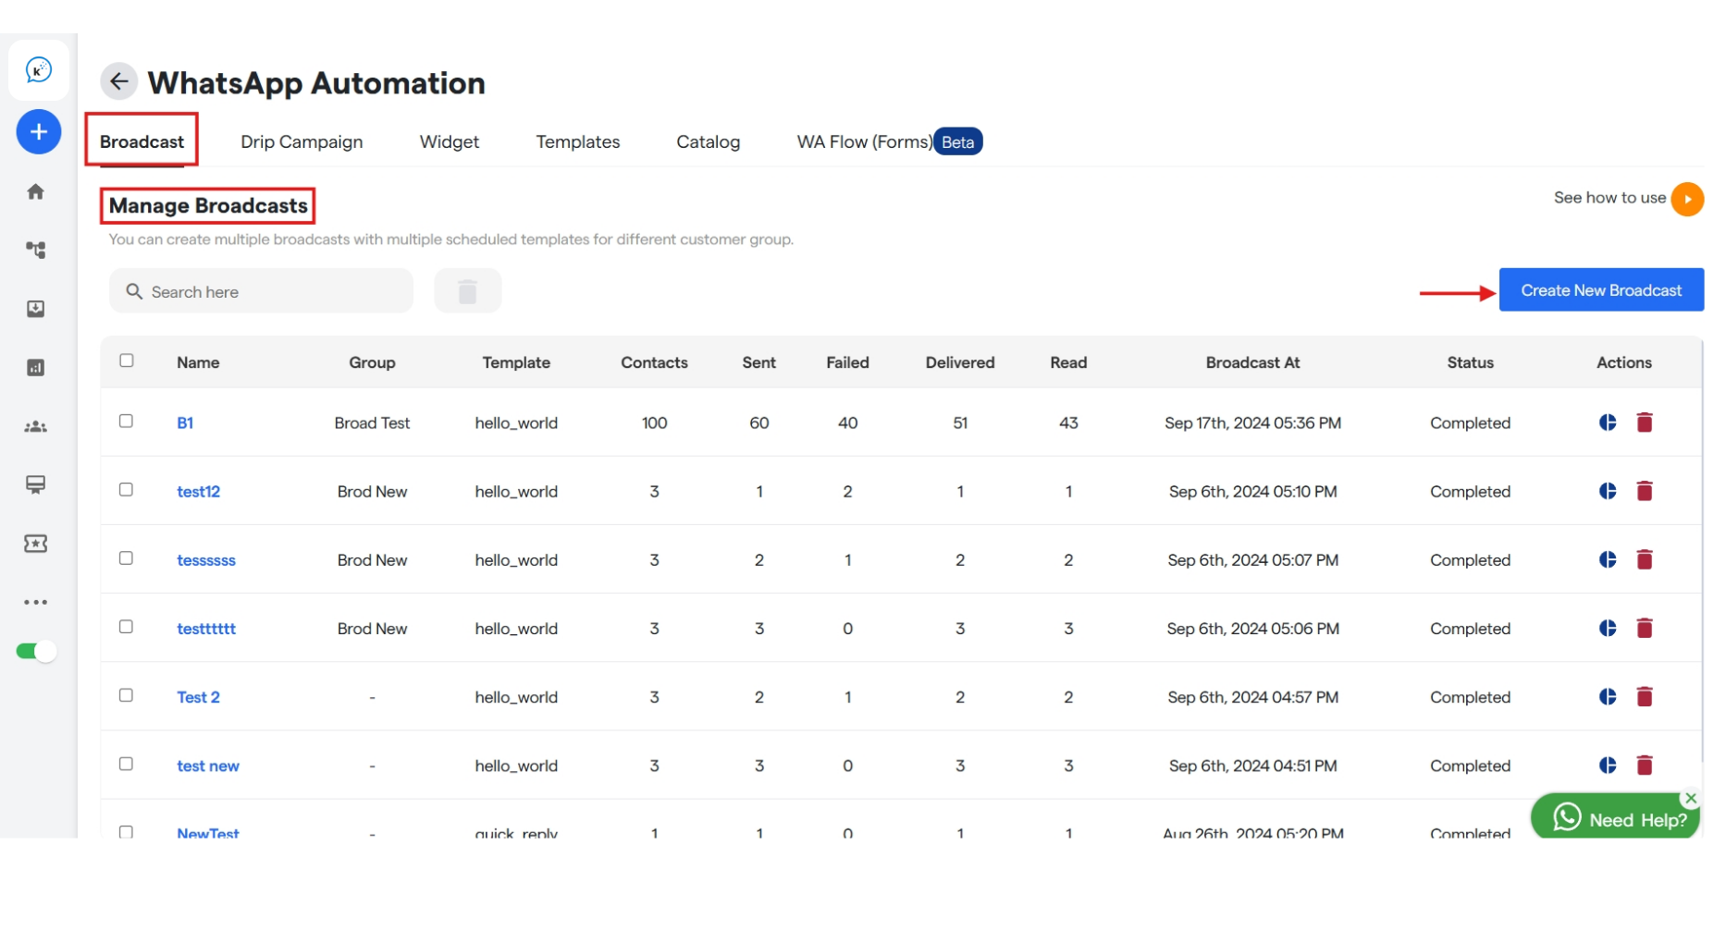Delete the testttttt broadcast
The image size is (1726, 943).
(x=1645, y=628)
